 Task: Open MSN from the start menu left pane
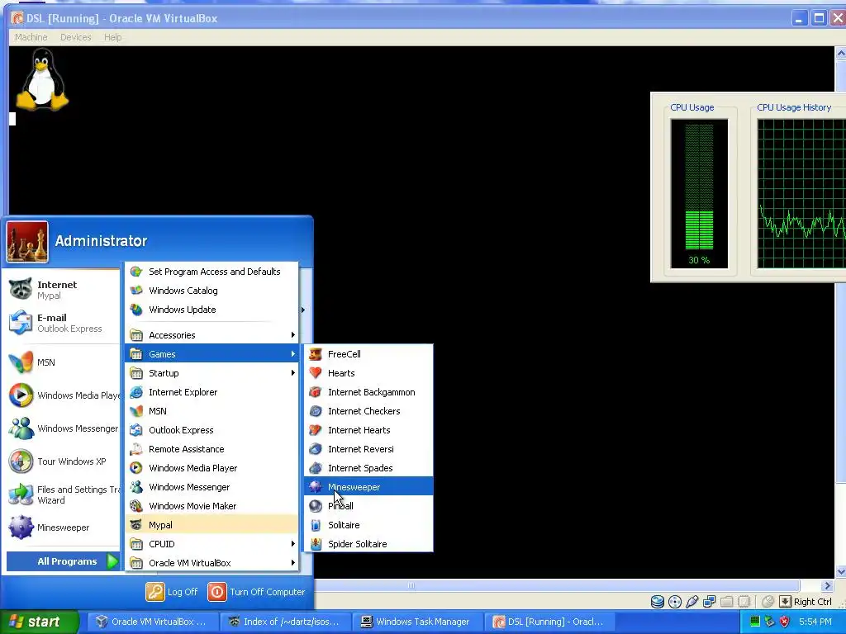[63, 362]
